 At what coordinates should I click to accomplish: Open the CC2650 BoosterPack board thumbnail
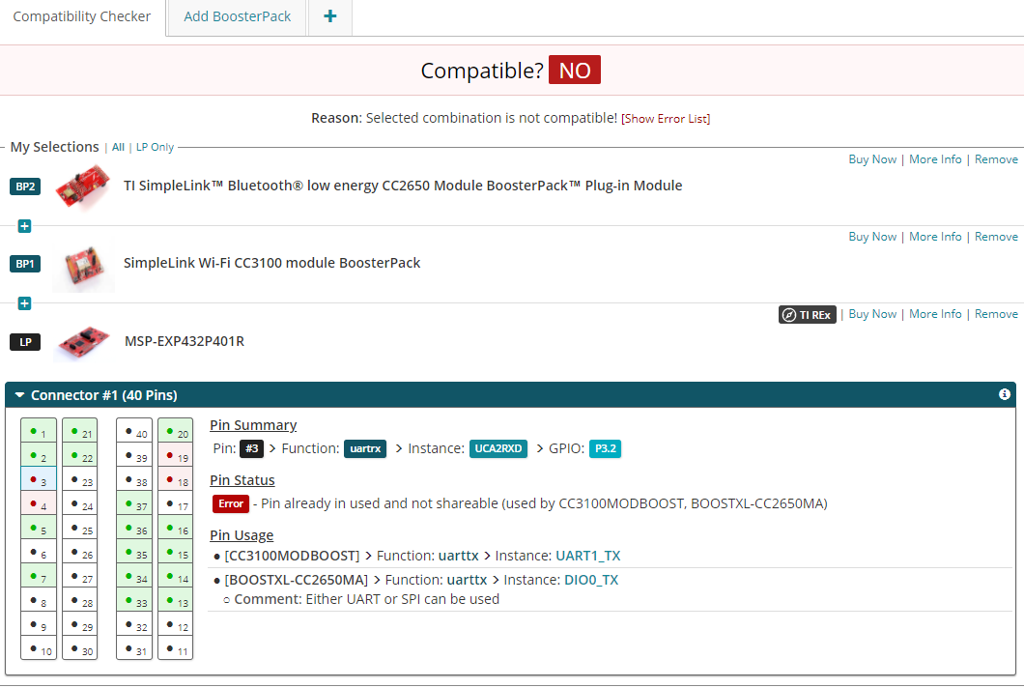83,186
